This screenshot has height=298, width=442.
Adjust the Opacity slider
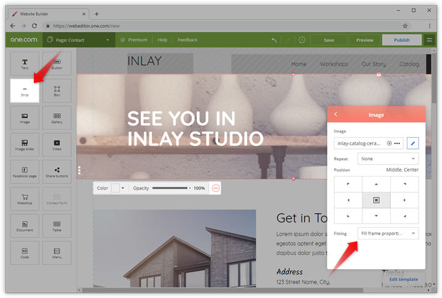[x=172, y=188]
